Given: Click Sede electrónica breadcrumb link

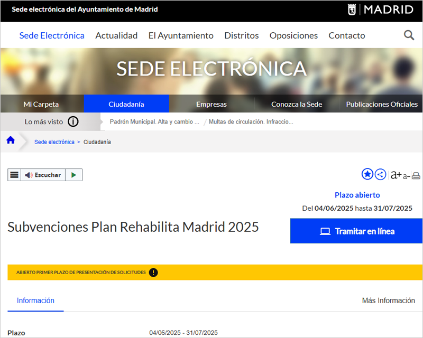Looking at the screenshot, I should (x=54, y=142).
